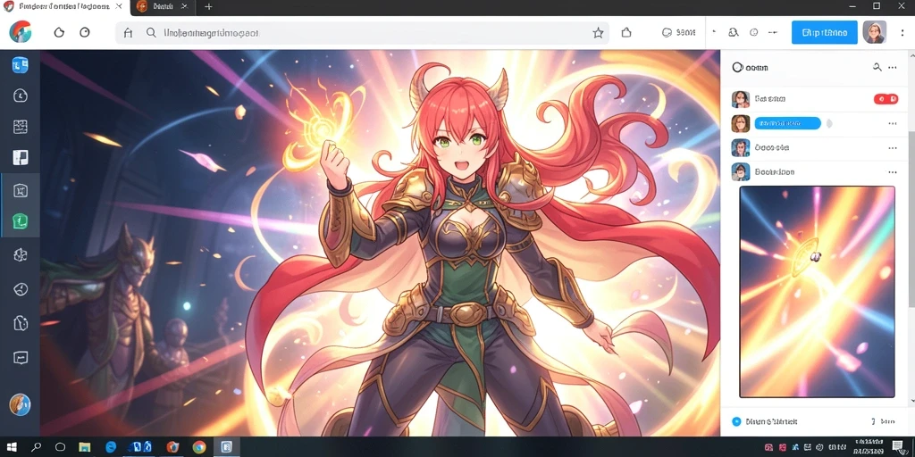Viewport: 915px width, 457px height.
Task: Click the reload icon in the browser toolbar
Action: (x=59, y=33)
